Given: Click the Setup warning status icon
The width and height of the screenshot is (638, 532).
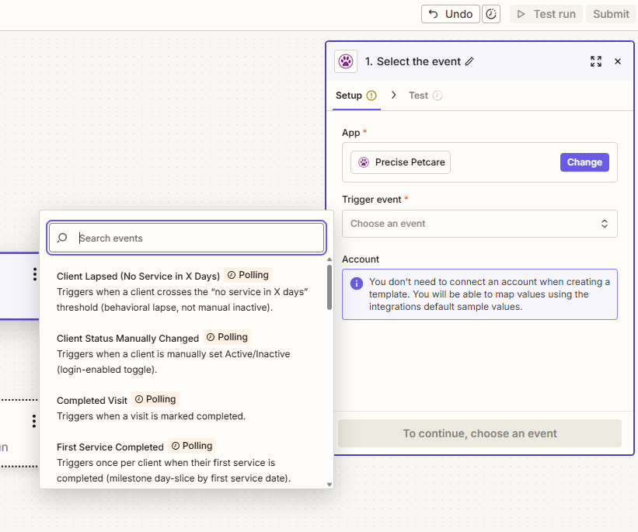Looking at the screenshot, I should pyautogui.click(x=371, y=96).
